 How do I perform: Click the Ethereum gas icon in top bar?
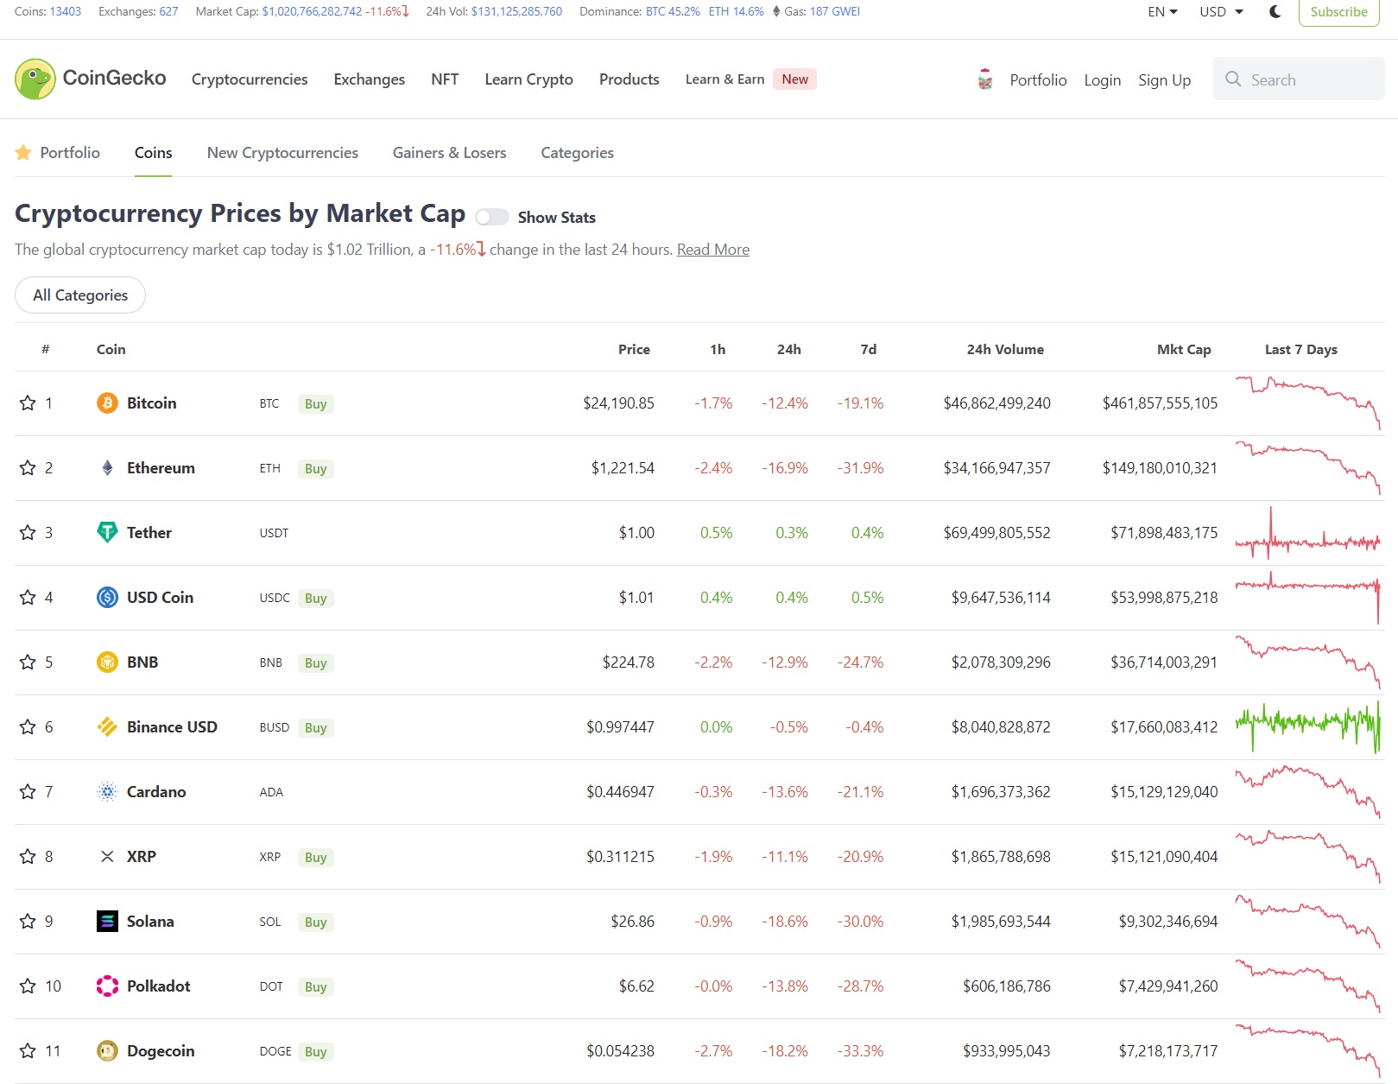point(776,12)
